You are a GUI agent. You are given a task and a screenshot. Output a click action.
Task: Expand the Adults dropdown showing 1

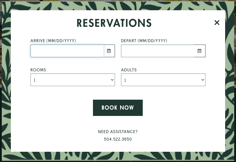160,80
